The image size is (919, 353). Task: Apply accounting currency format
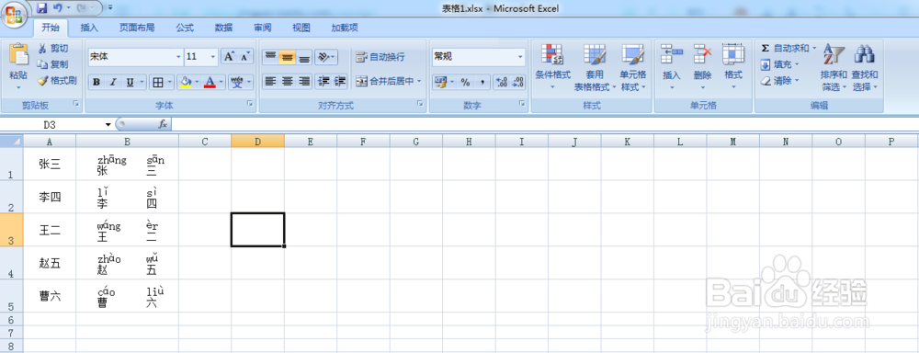440,82
